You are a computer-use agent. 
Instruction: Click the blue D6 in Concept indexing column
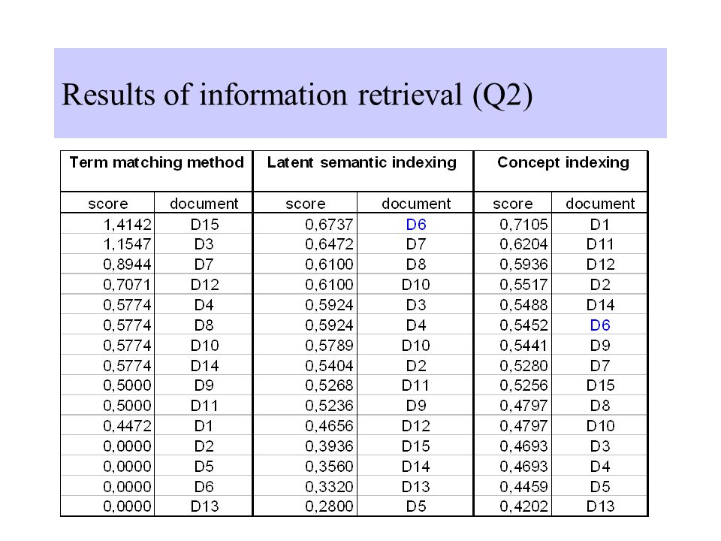(x=600, y=325)
